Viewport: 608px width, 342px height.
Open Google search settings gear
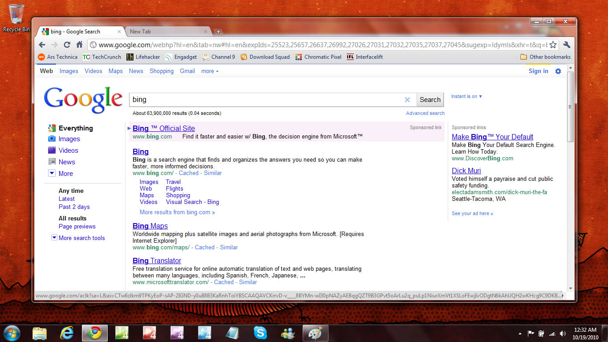click(x=558, y=71)
